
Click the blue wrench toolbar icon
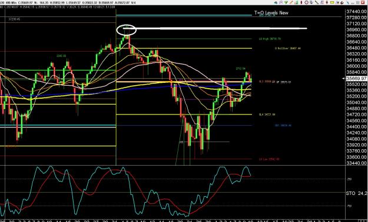tap(347, 2)
